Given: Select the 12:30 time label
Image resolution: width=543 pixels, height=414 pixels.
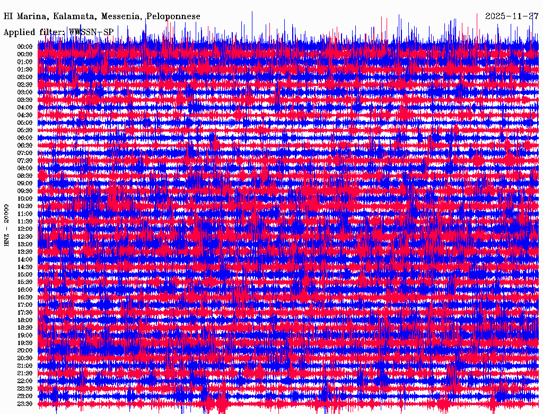Looking at the screenshot, I should click(x=25, y=237).
